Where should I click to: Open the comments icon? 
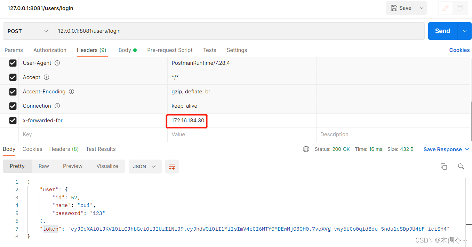pyautogui.click(x=460, y=8)
